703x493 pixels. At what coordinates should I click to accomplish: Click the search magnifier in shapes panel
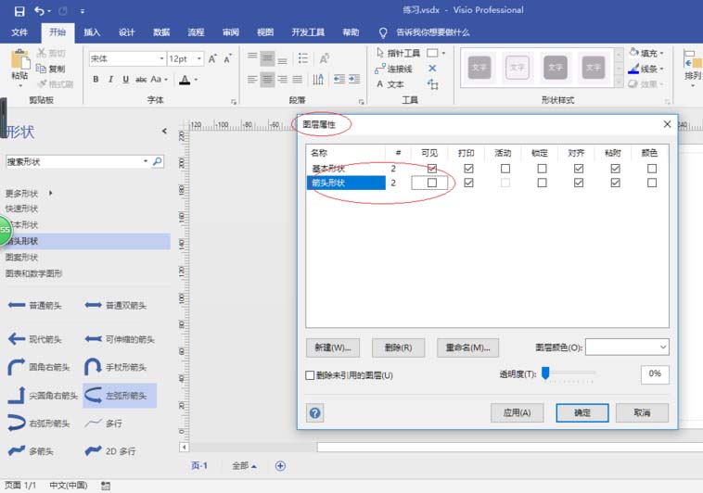[x=157, y=161]
